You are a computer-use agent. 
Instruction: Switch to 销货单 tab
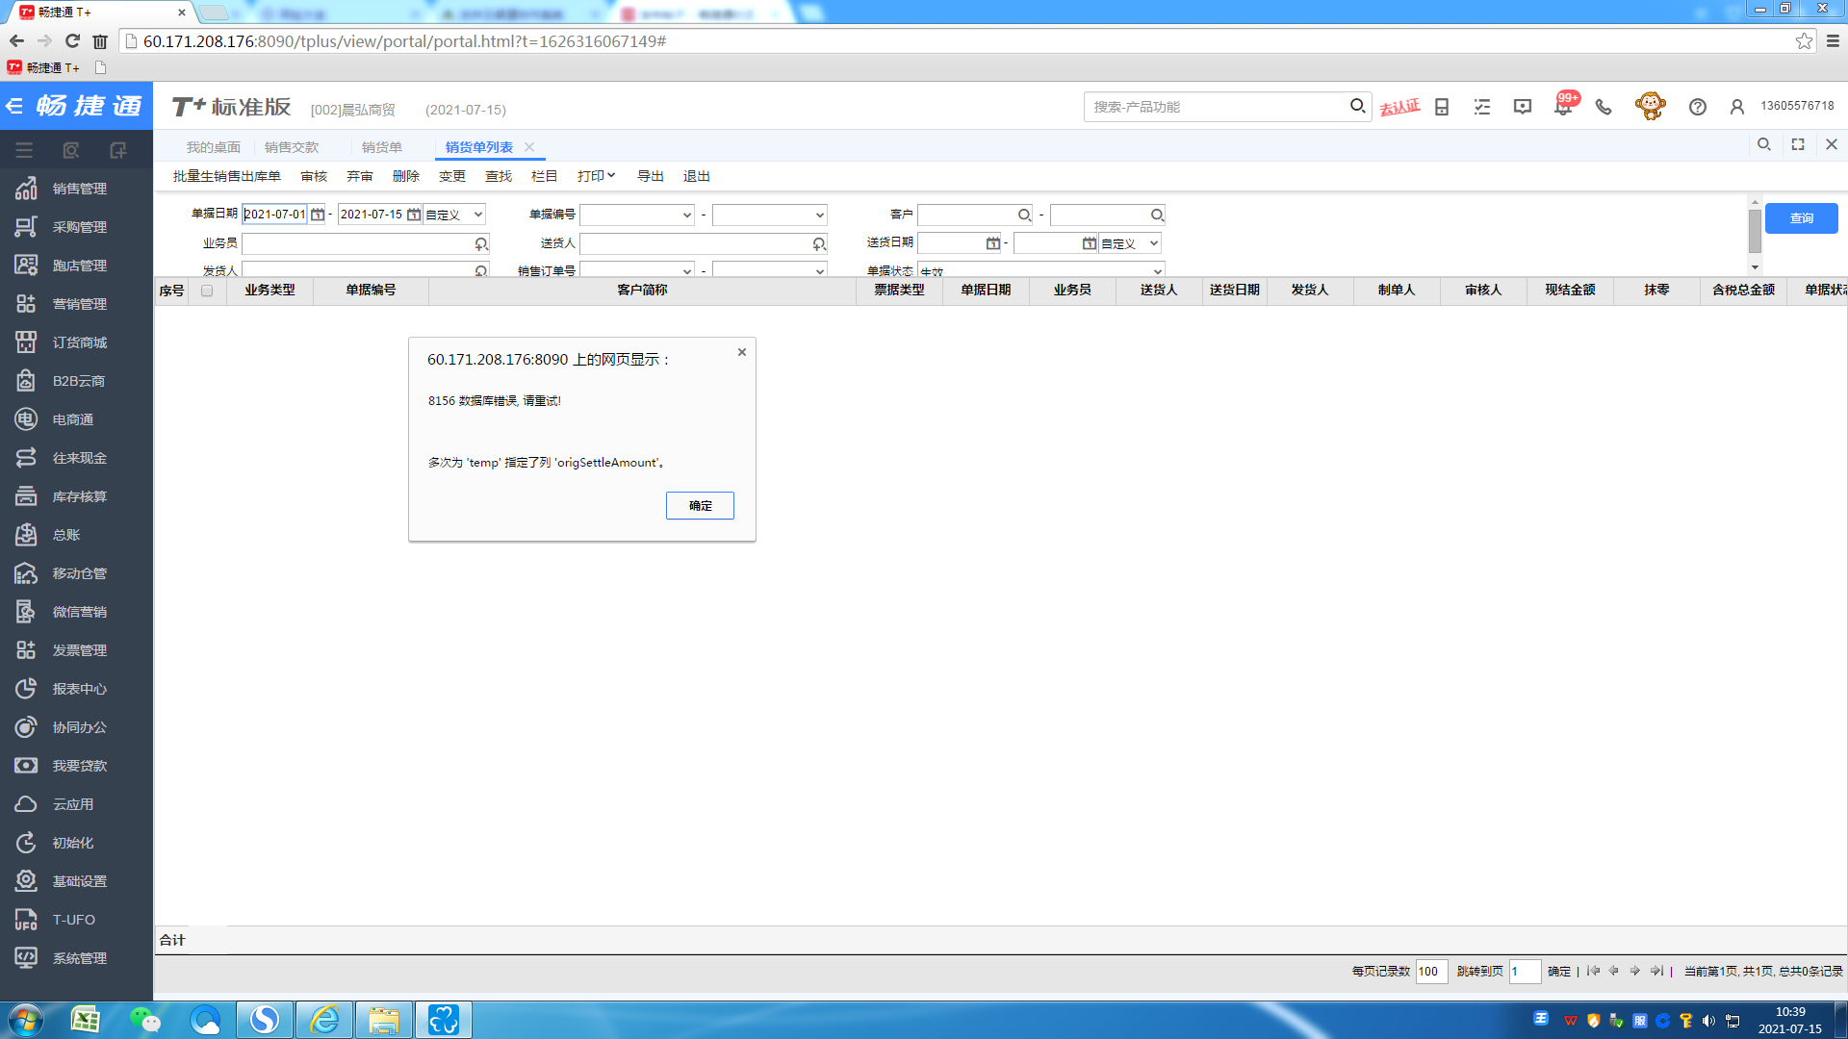click(382, 147)
